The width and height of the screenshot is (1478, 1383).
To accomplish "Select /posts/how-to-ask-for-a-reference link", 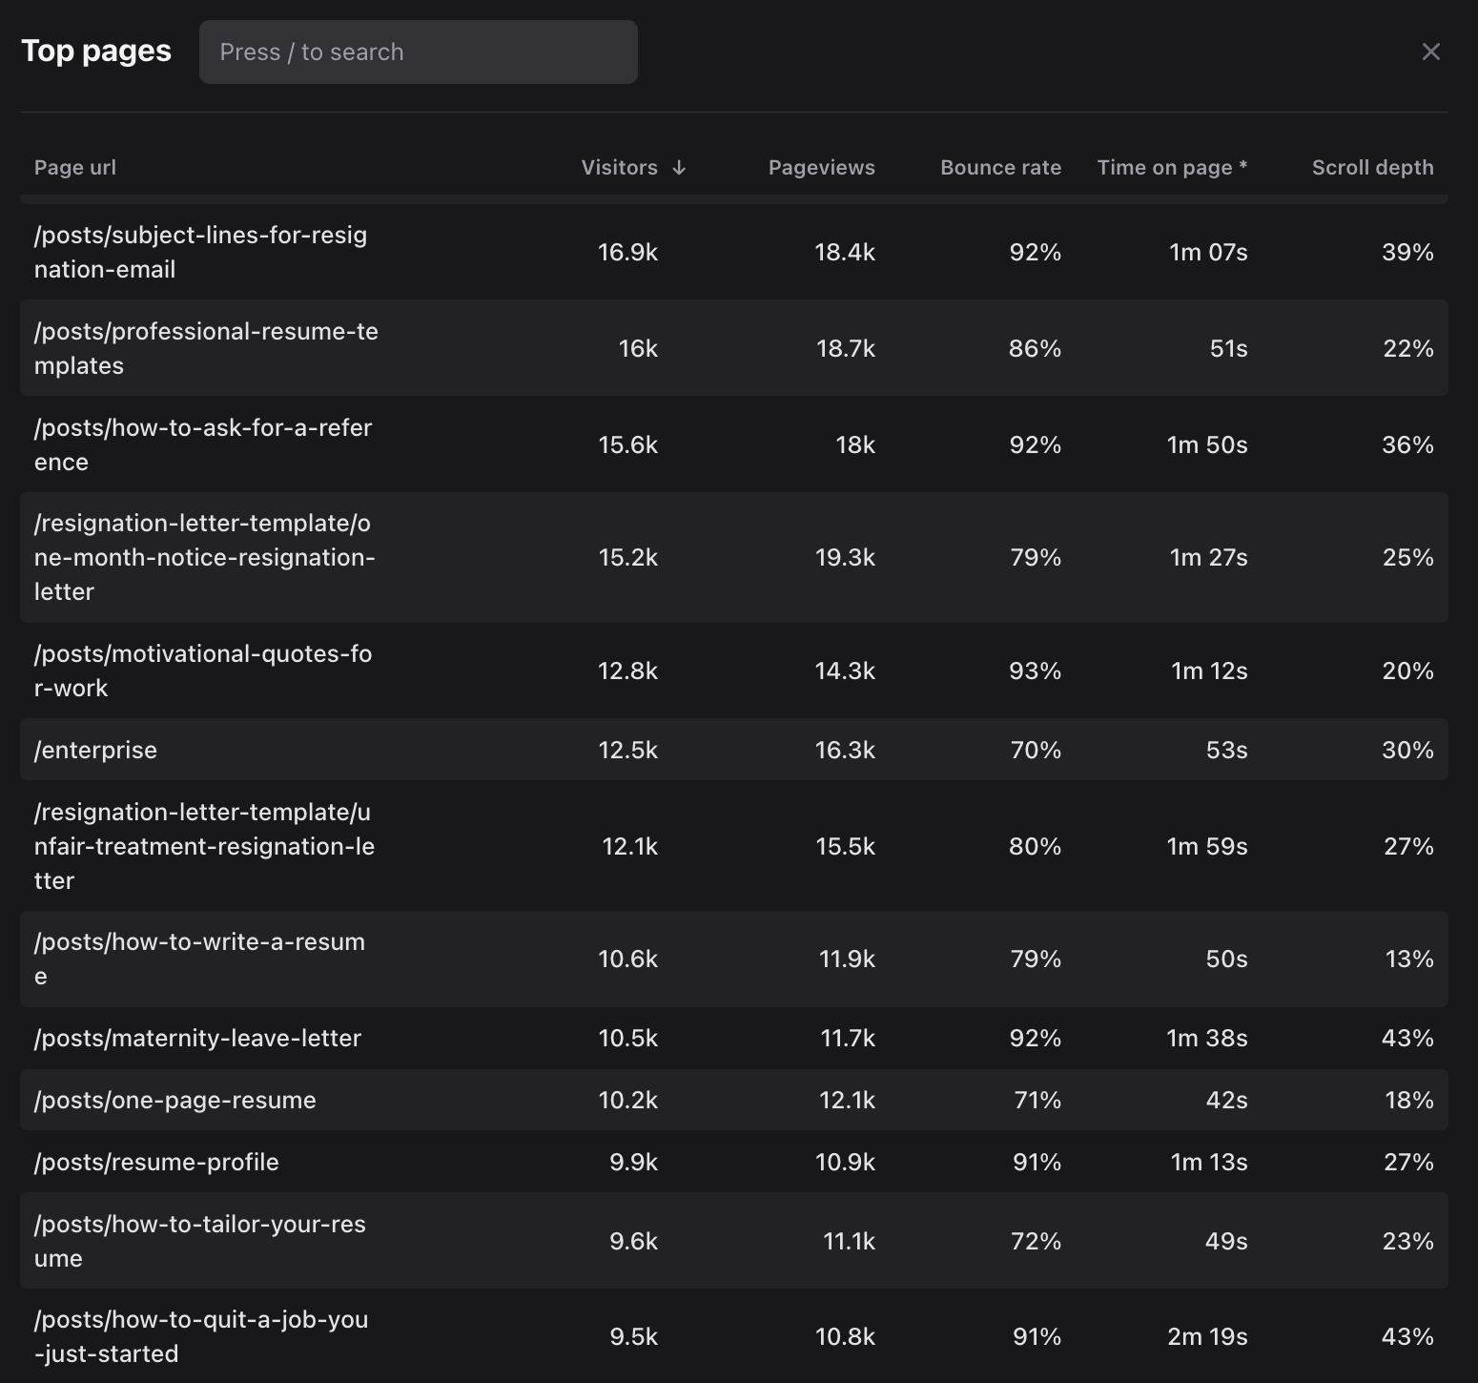I will (x=203, y=444).
